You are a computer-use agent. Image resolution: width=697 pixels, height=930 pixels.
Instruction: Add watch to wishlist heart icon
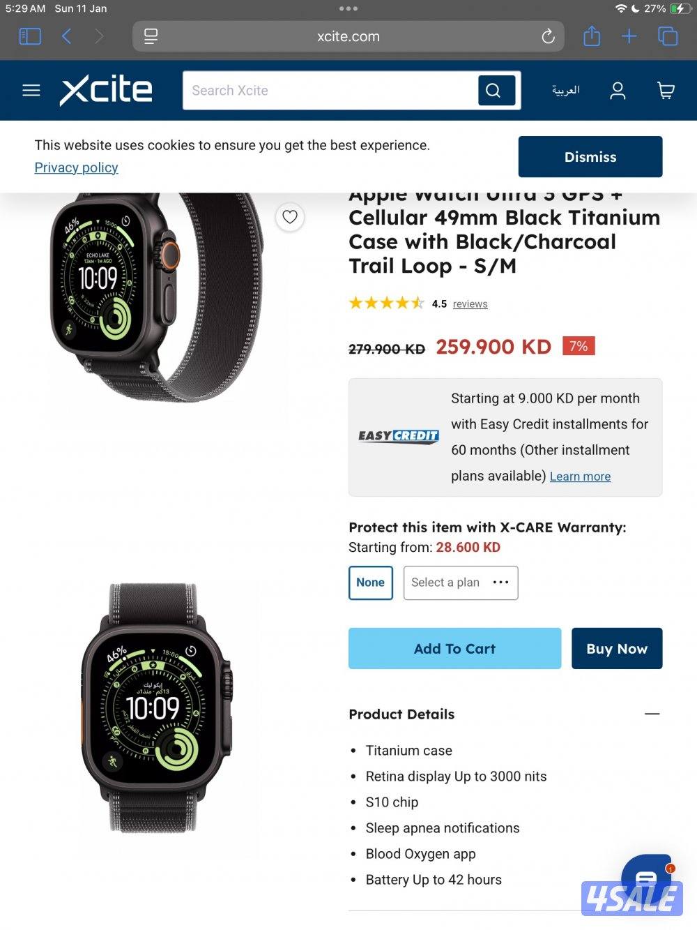(x=290, y=217)
